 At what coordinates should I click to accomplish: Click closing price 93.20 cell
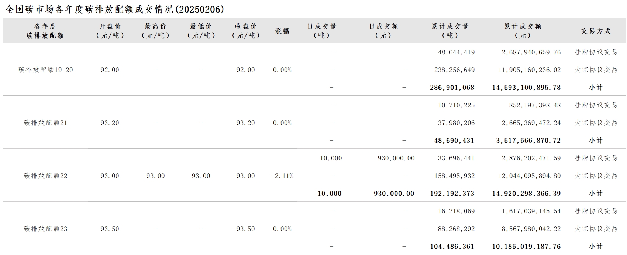pyautogui.click(x=246, y=123)
